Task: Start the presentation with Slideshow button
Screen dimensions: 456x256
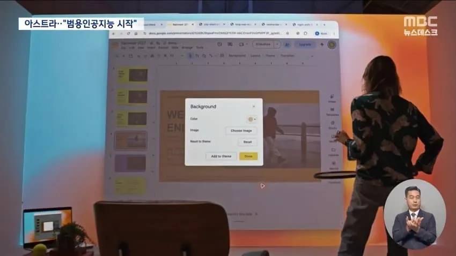Action: point(263,44)
